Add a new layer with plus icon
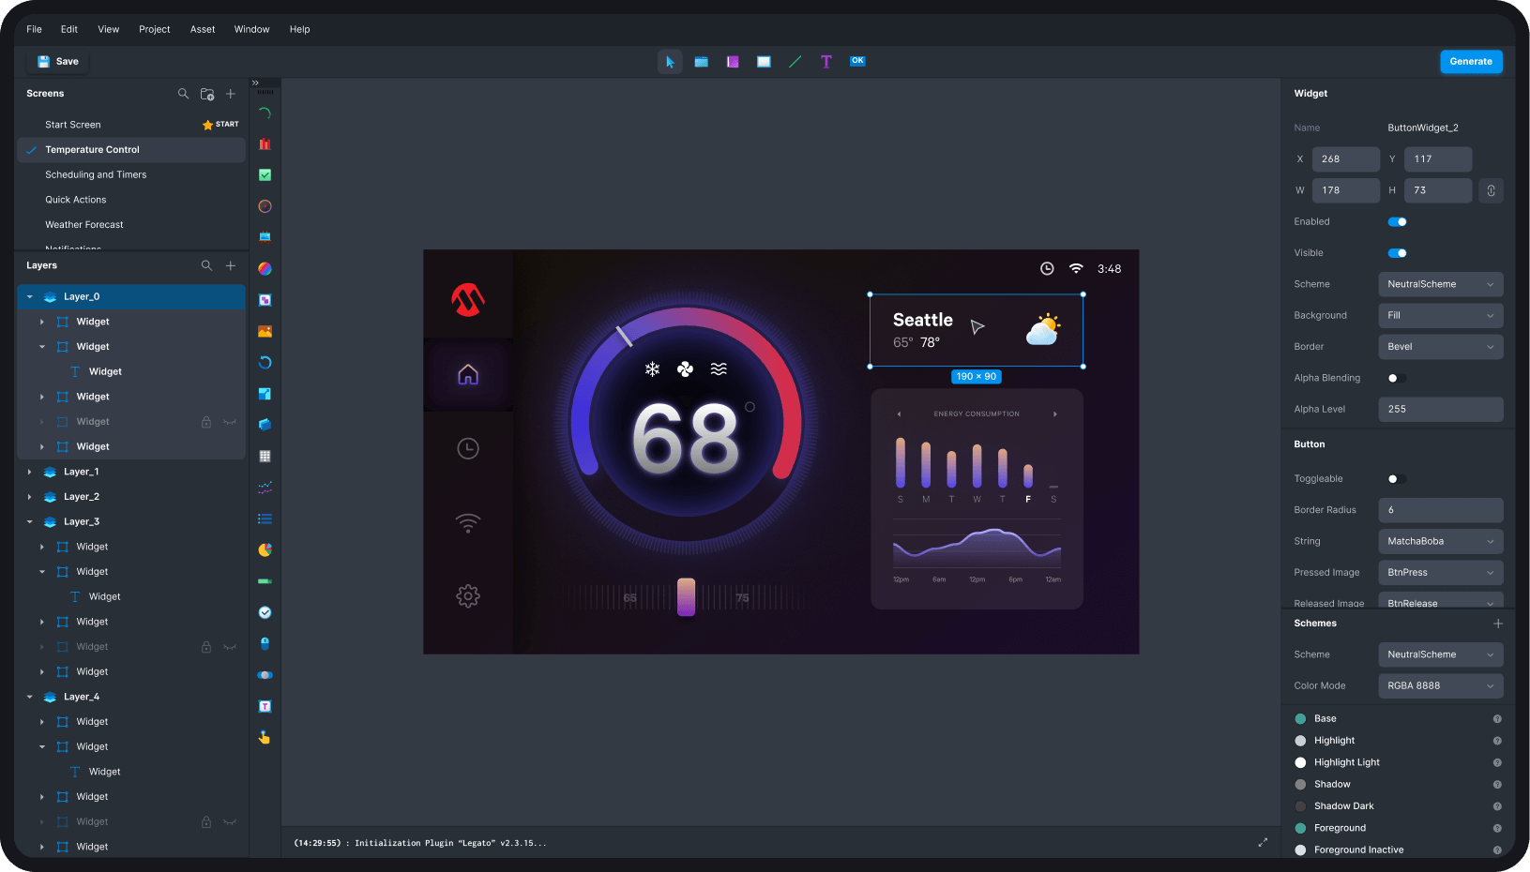The image size is (1530, 872). pos(231,266)
